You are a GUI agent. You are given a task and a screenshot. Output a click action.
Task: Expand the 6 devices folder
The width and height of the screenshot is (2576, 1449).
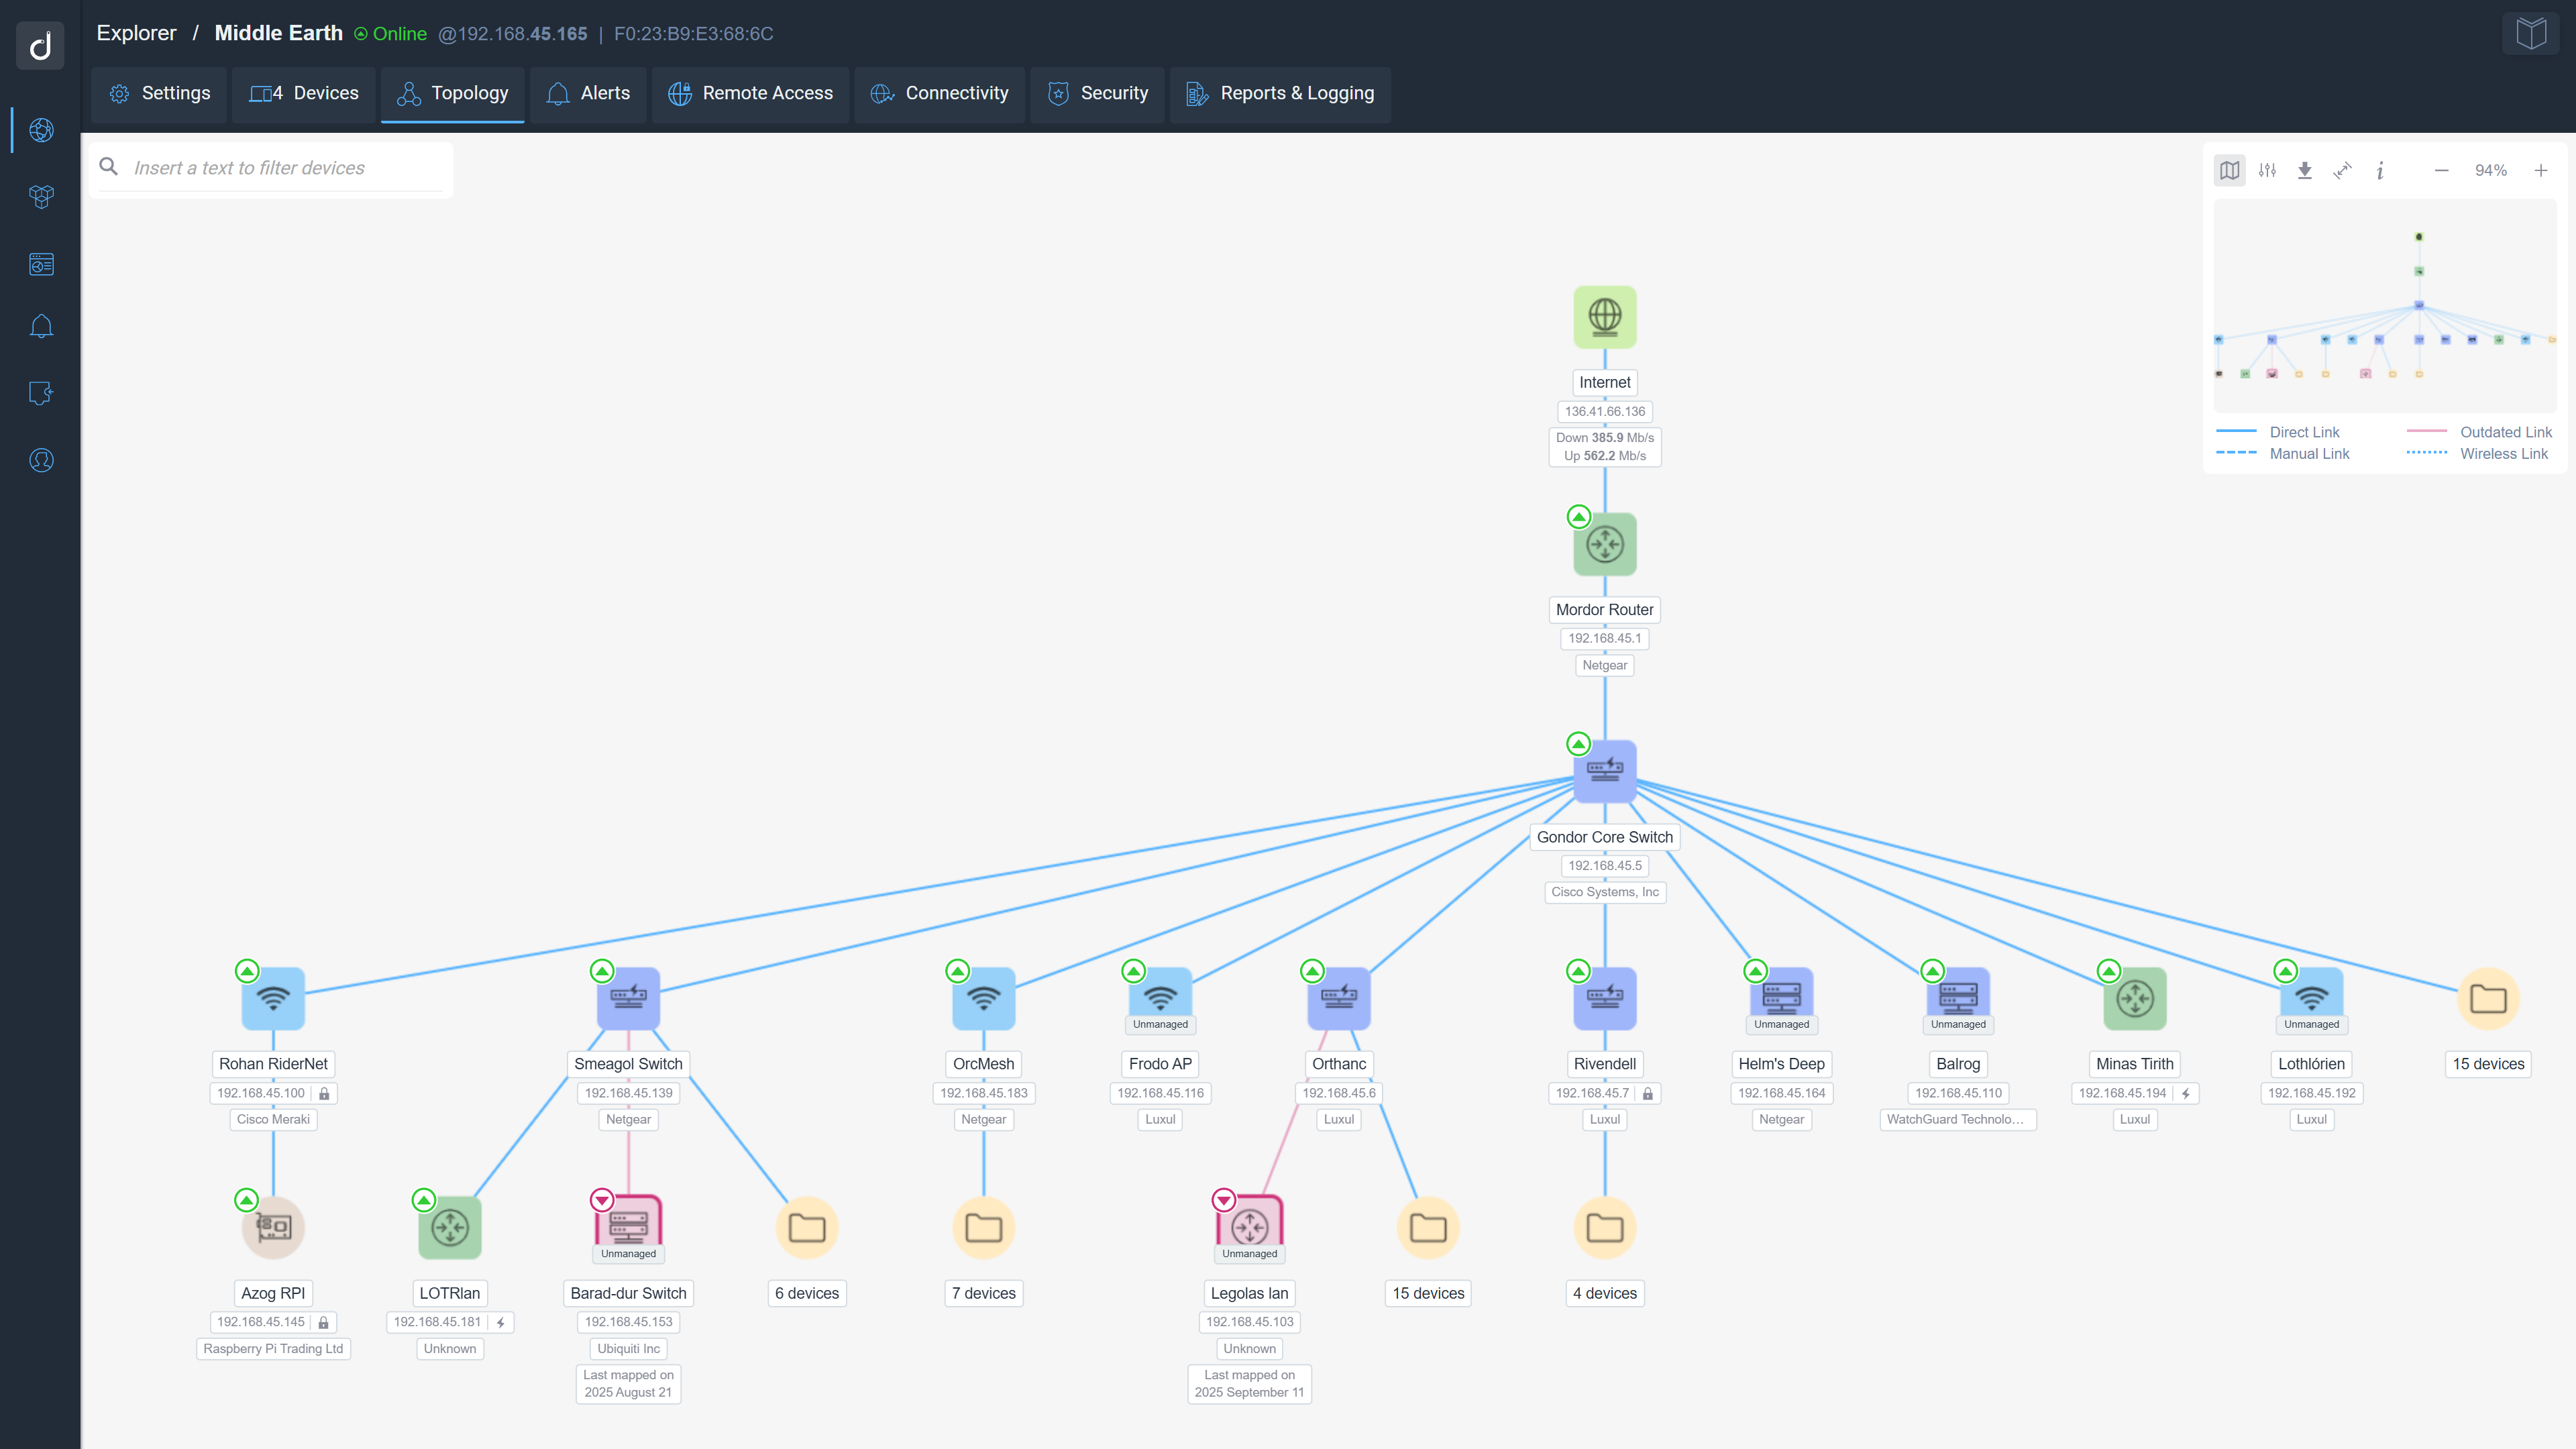click(806, 1227)
